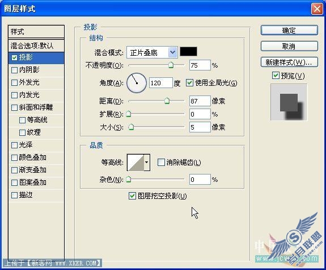This screenshot has height=270, width=326.
Task: Open the 等高线 contour picker arrow
Action: point(147,163)
